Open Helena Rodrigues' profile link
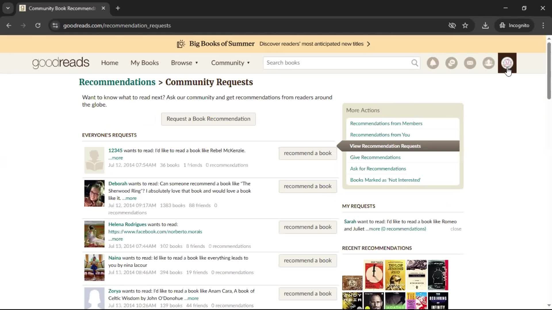Image resolution: width=552 pixels, height=310 pixels. [x=127, y=224]
